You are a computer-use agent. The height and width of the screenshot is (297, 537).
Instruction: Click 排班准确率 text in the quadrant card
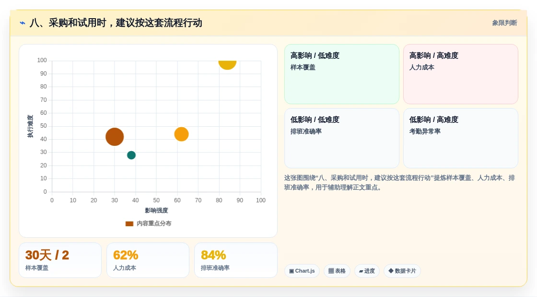306,131
